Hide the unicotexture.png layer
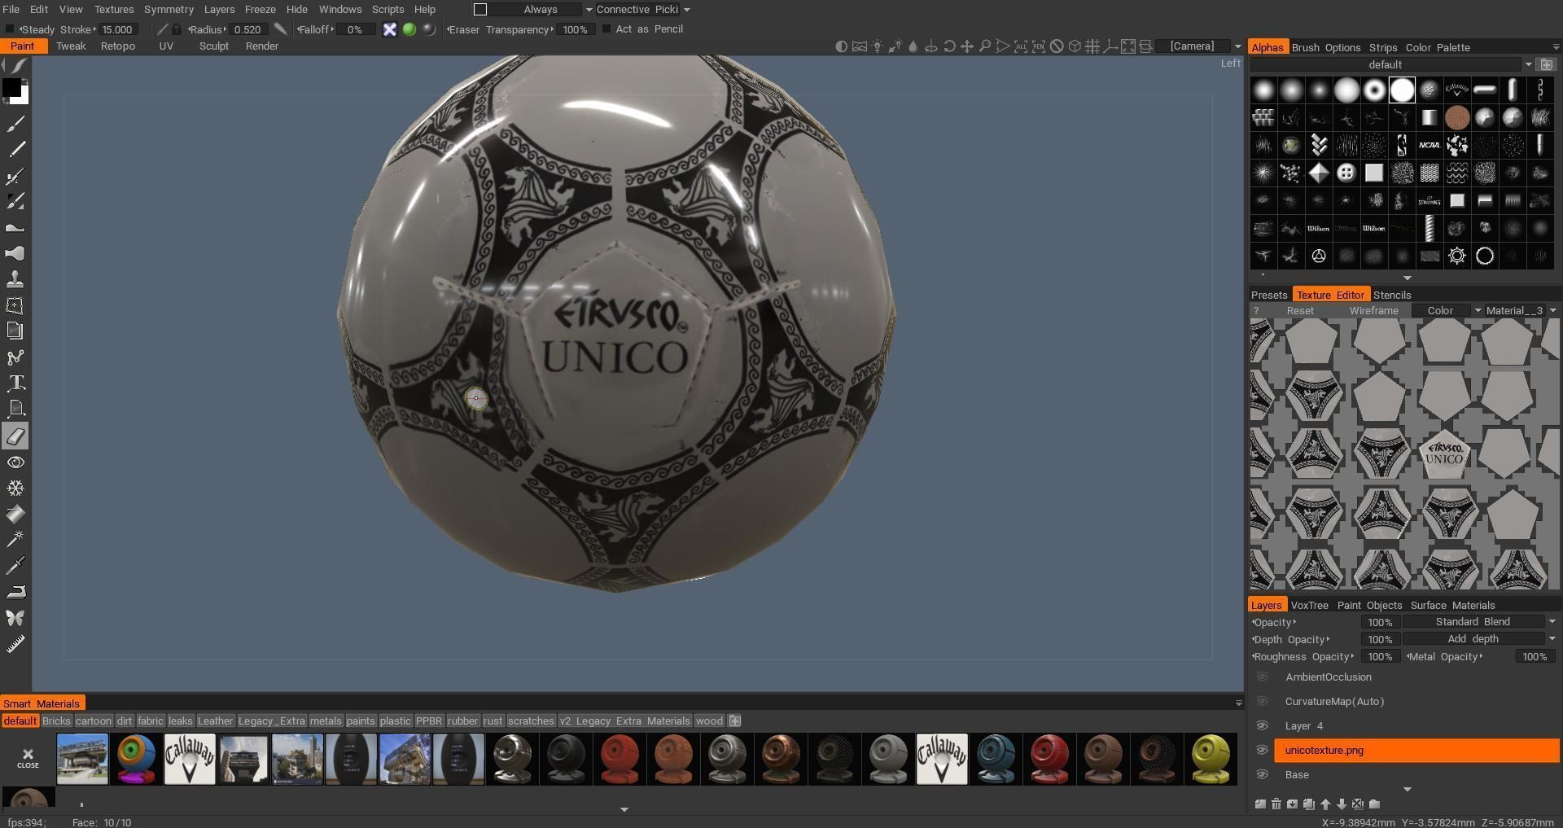The height and width of the screenshot is (828, 1563). click(1262, 751)
